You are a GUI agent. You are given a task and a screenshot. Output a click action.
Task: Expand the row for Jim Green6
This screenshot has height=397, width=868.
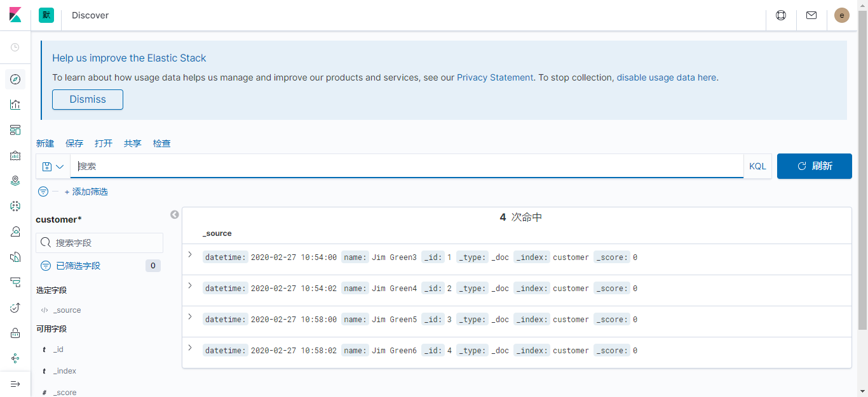click(x=190, y=348)
